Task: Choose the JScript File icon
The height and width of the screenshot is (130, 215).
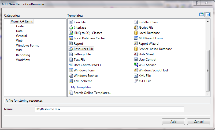Action: [136, 28]
